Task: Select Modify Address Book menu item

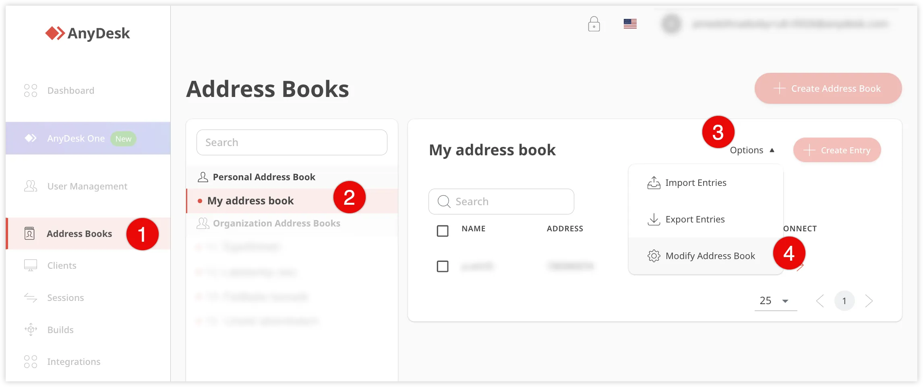Action: point(710,256)
